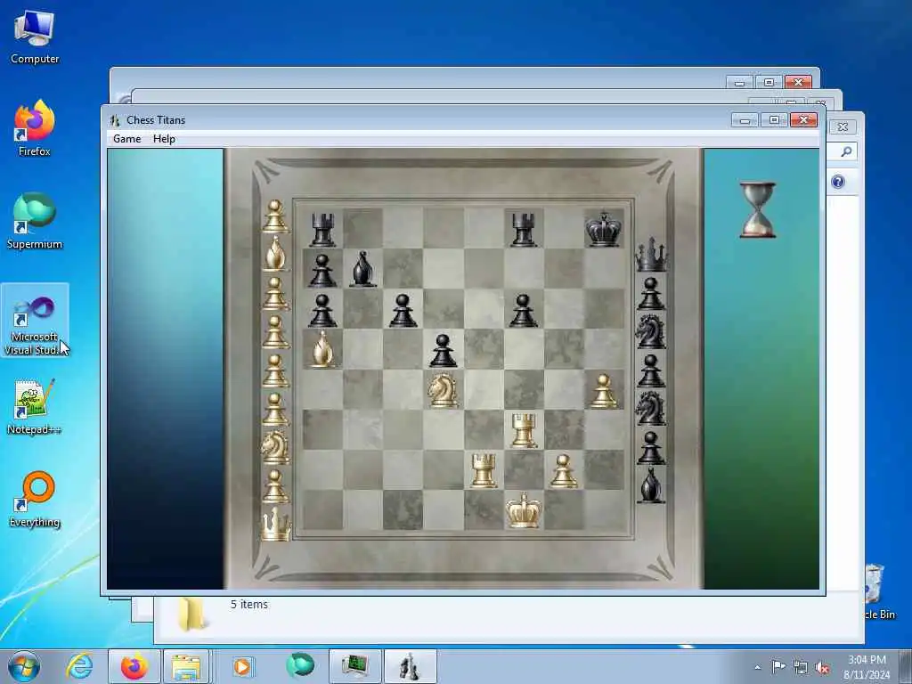
Task: Click the black pawn on a6
Action: 322,310
